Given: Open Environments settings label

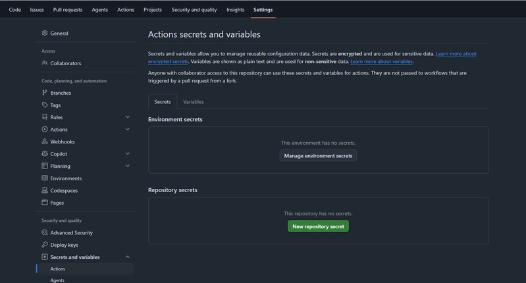Looking at the screenshot, I should click(x=66, y=178).
